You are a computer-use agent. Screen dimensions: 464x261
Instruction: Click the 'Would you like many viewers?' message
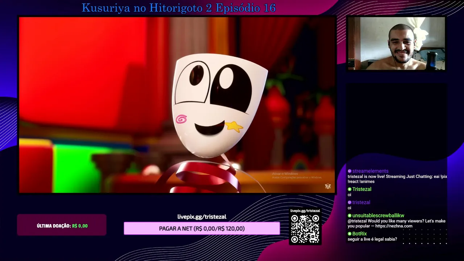397,224
